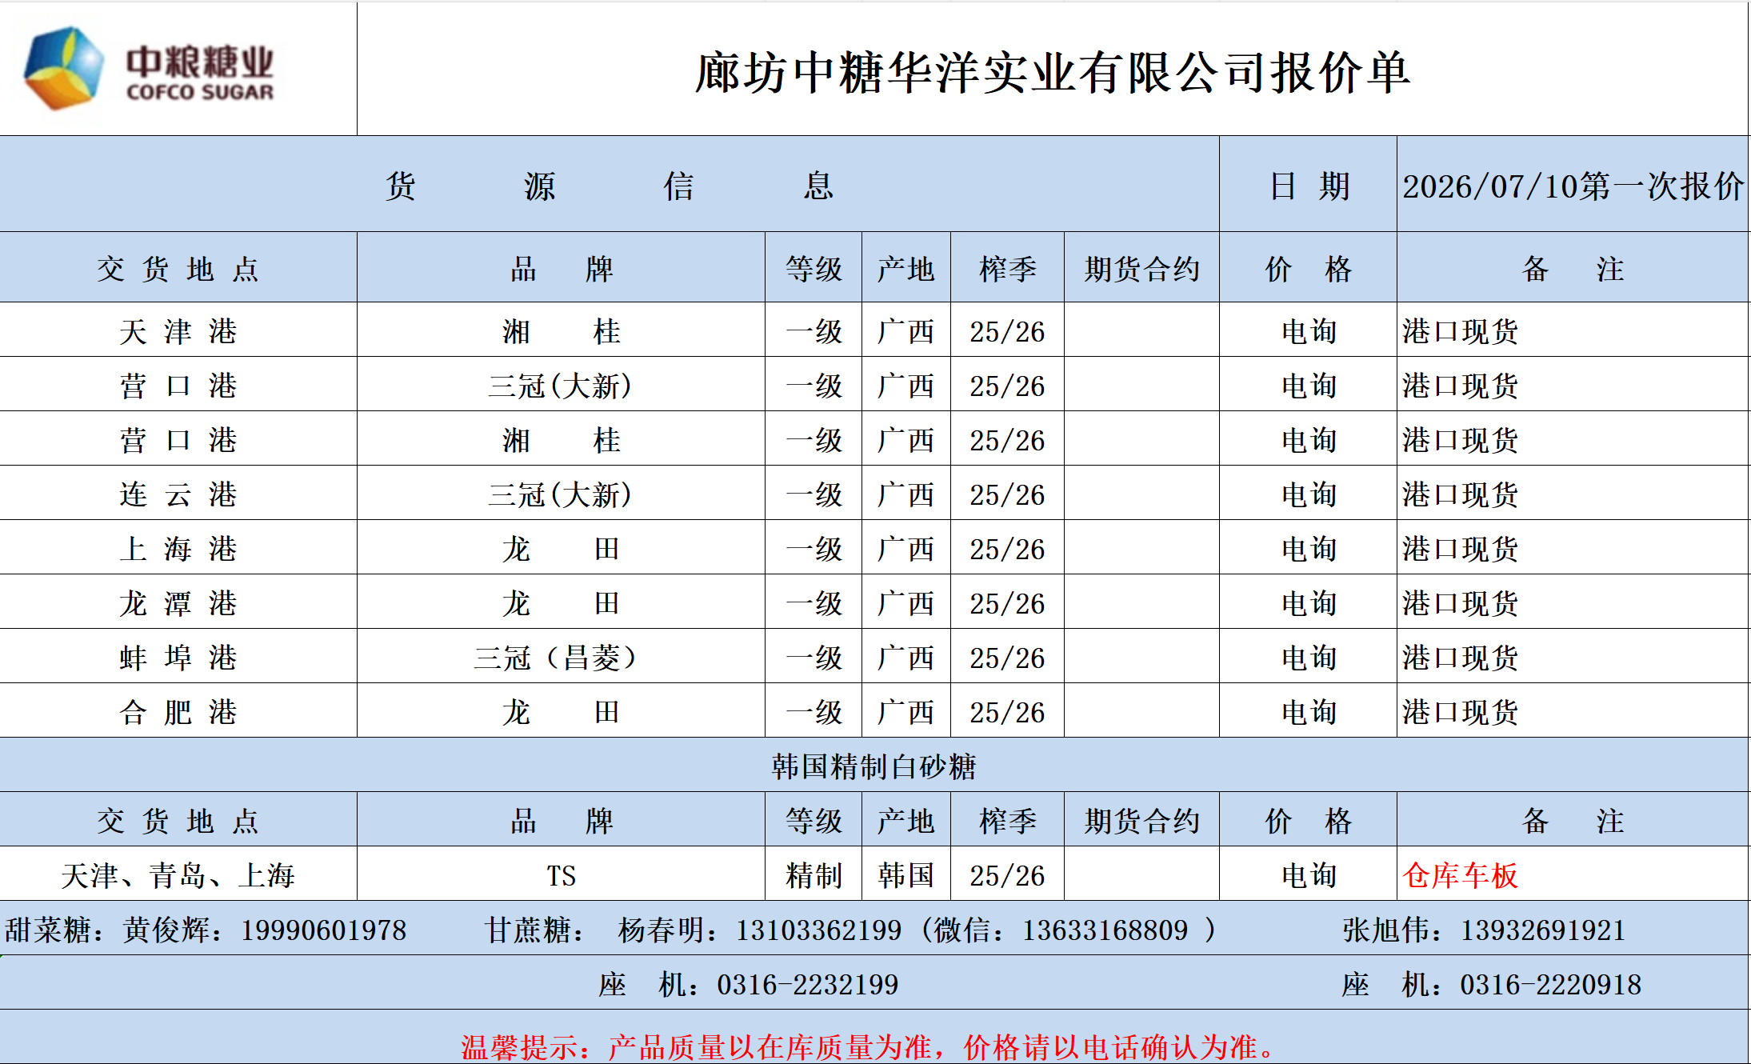Select 电询 price in the TS row

(x=1309, y=875)
